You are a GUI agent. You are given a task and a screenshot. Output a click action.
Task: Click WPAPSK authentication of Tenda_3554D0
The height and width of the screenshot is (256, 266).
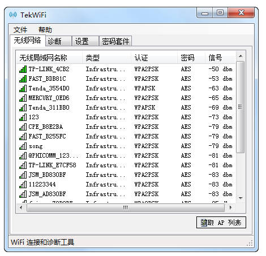point(145,88)
